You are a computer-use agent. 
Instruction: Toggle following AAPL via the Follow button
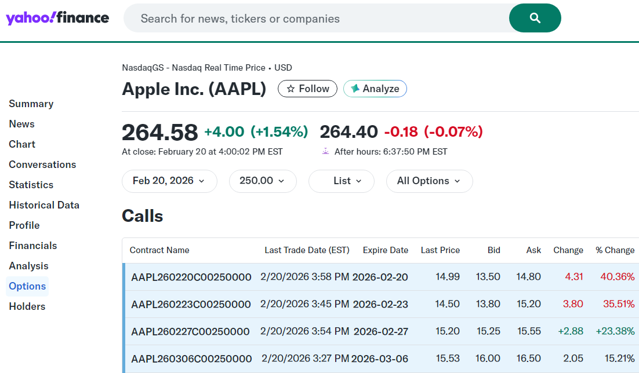pos(307,89)
